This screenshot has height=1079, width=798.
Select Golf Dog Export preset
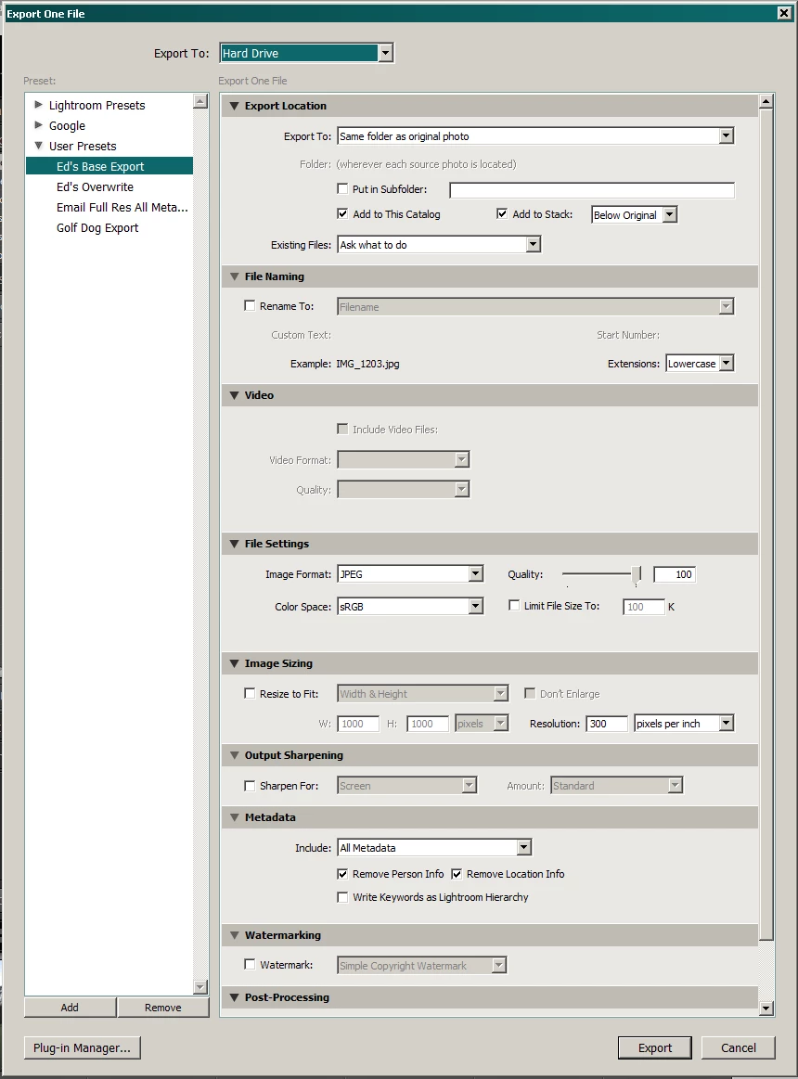97,228
